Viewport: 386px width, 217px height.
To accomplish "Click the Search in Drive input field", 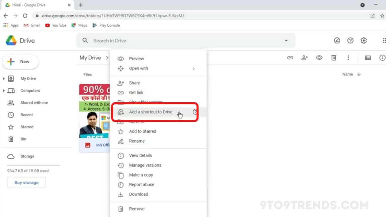I will coord(151,40).
